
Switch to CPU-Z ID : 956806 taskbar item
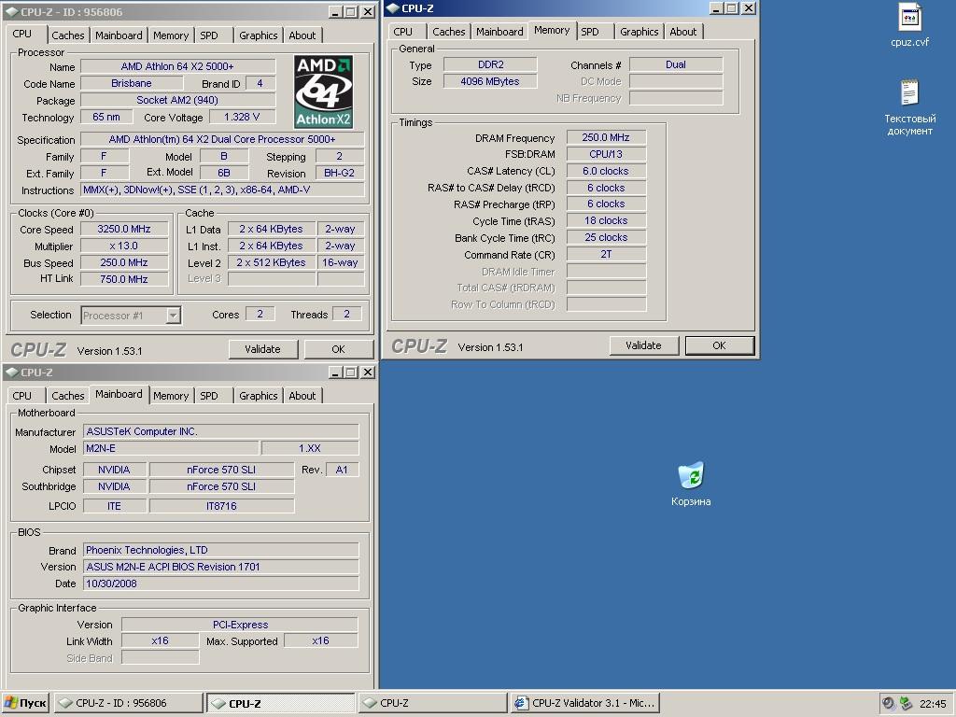(128, 703)
